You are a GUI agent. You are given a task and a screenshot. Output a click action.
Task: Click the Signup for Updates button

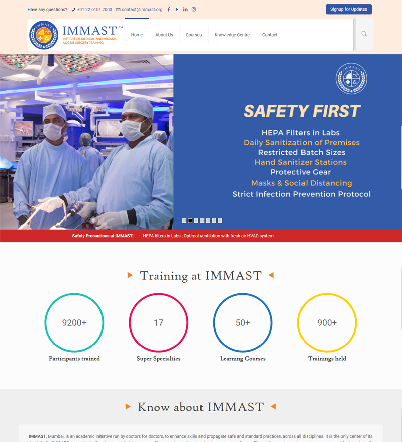[349, 9]
